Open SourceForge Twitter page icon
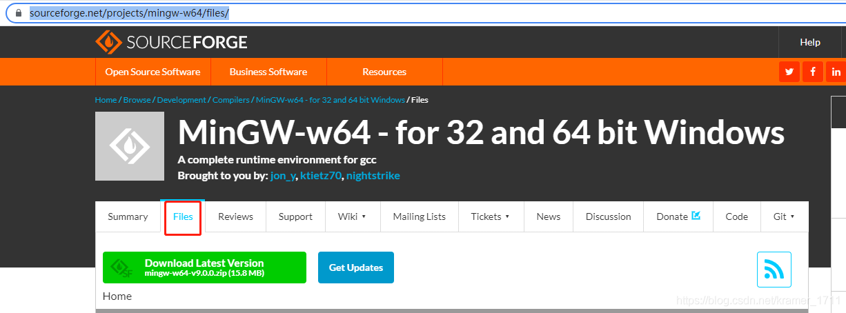The height and width of the screenshot is (313, 846). click(789, 72)
